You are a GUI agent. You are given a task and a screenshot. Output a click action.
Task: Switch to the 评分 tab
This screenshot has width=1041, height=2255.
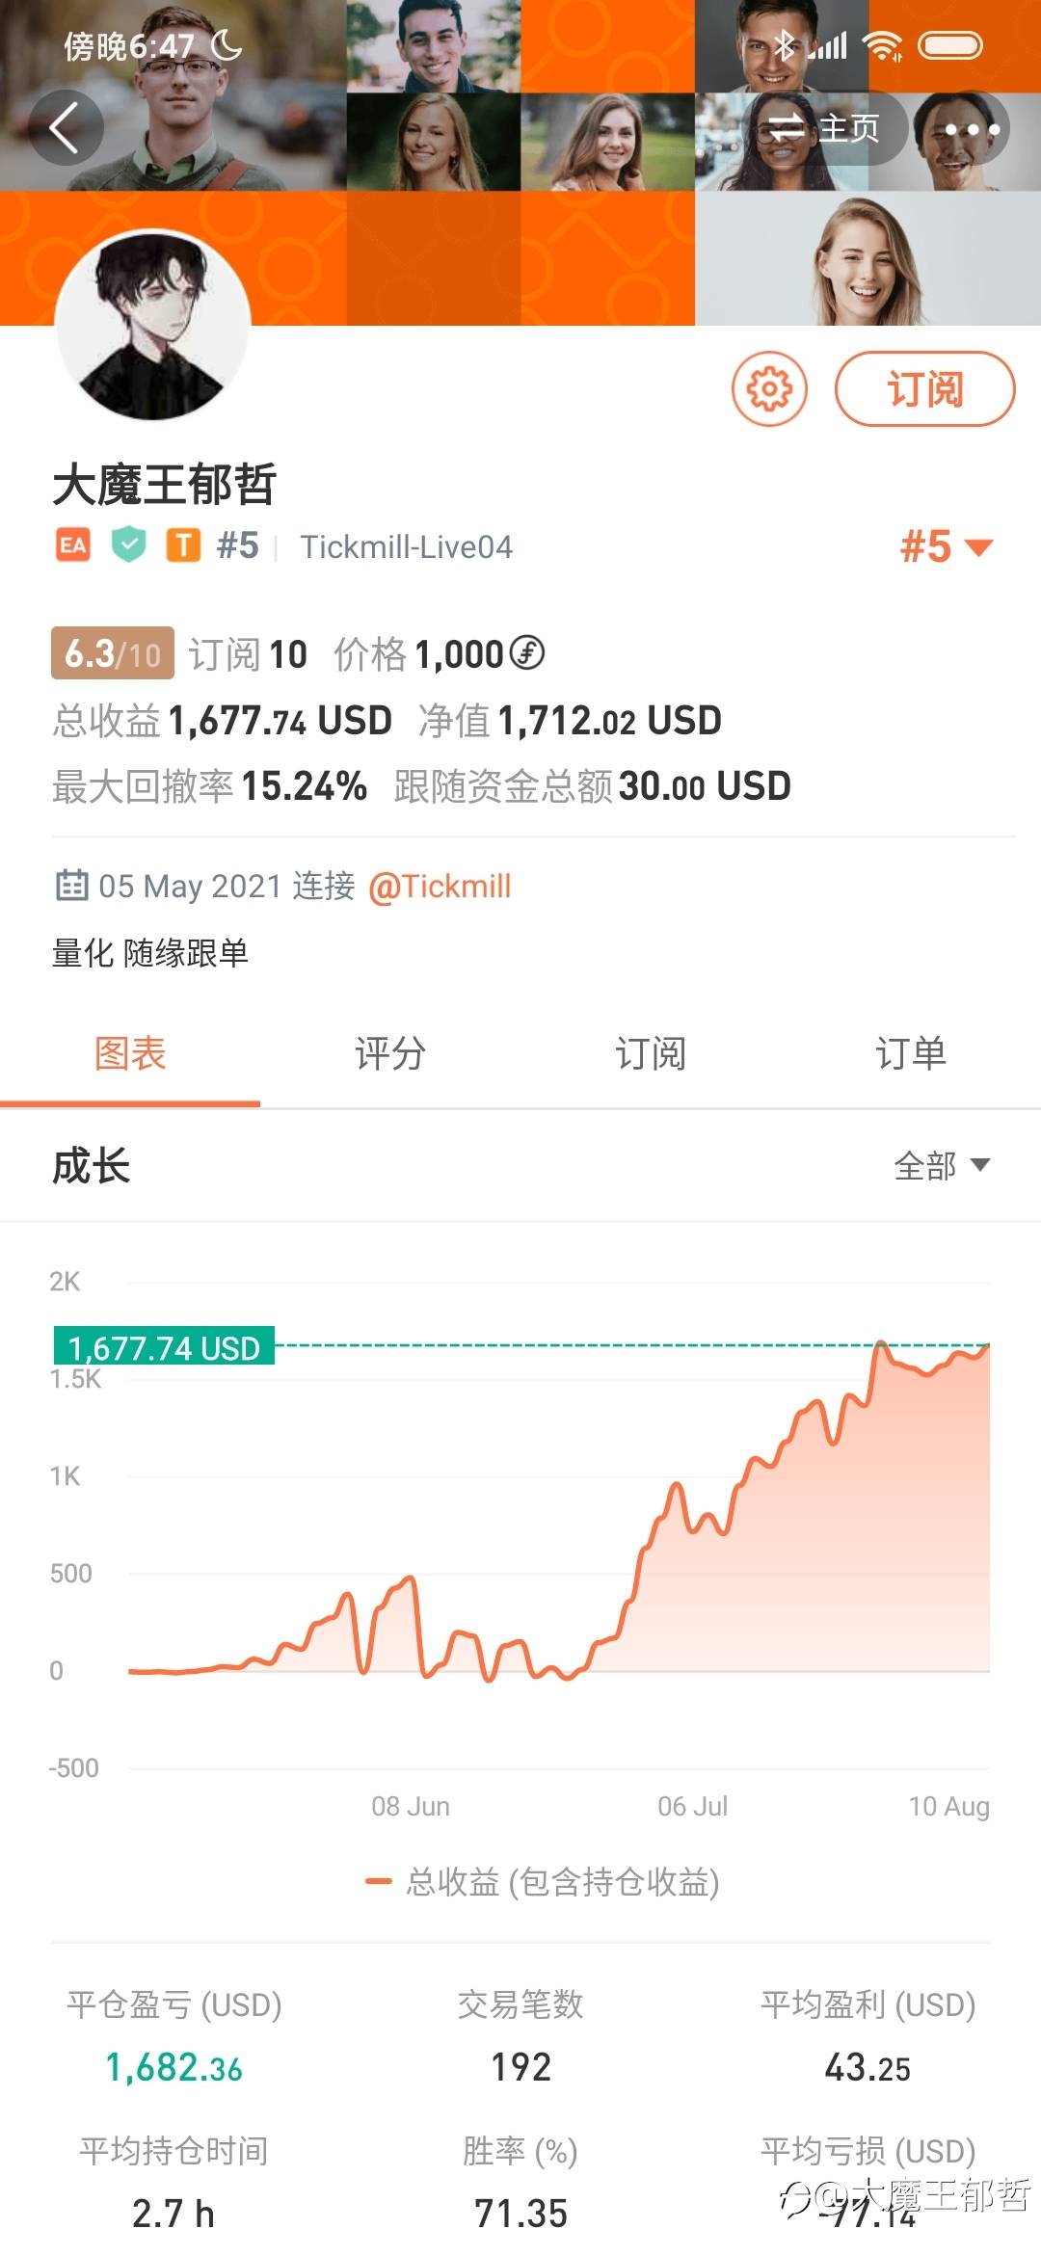pos(390,1053)
